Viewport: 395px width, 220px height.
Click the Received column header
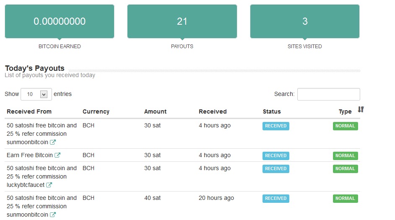click(x=213, y=111)
